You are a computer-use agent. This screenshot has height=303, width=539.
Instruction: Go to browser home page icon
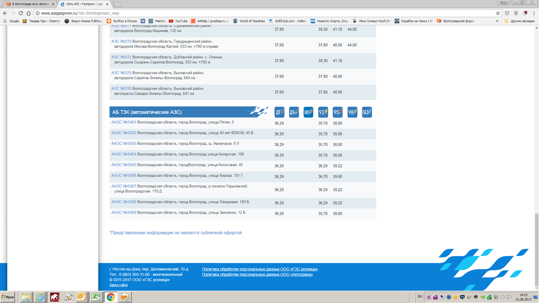[x=28, y=13]
